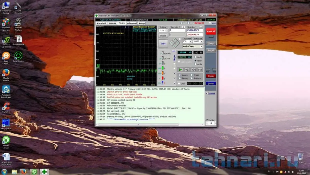Toggle the log checkbox for 600 ms blocks
Screen dimensions: 310x175
click(174, 73)
